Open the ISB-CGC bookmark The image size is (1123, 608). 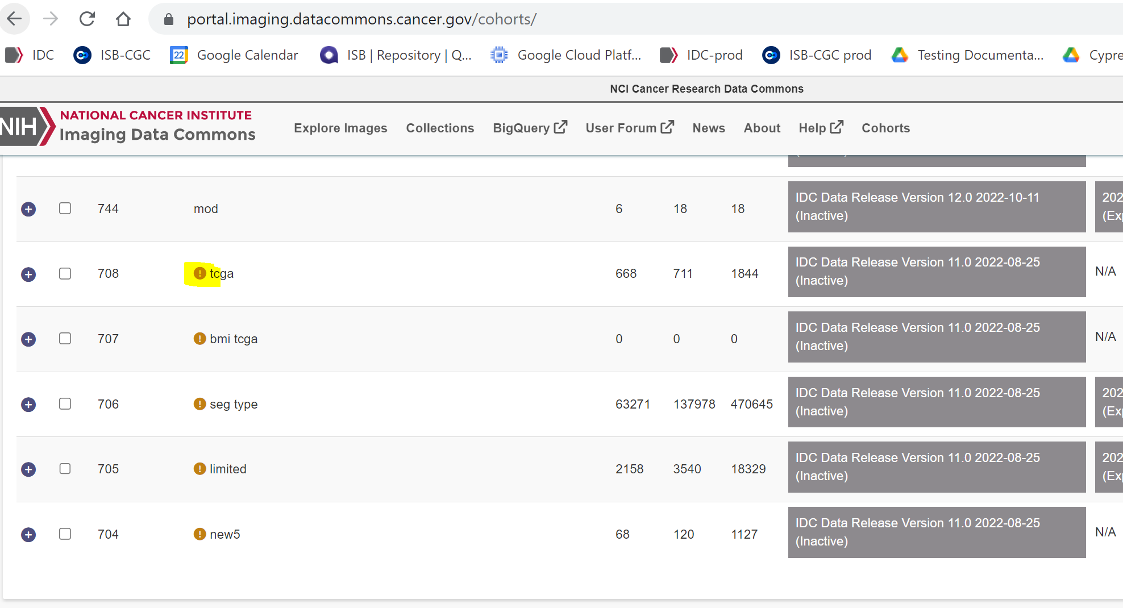point(111,55)
